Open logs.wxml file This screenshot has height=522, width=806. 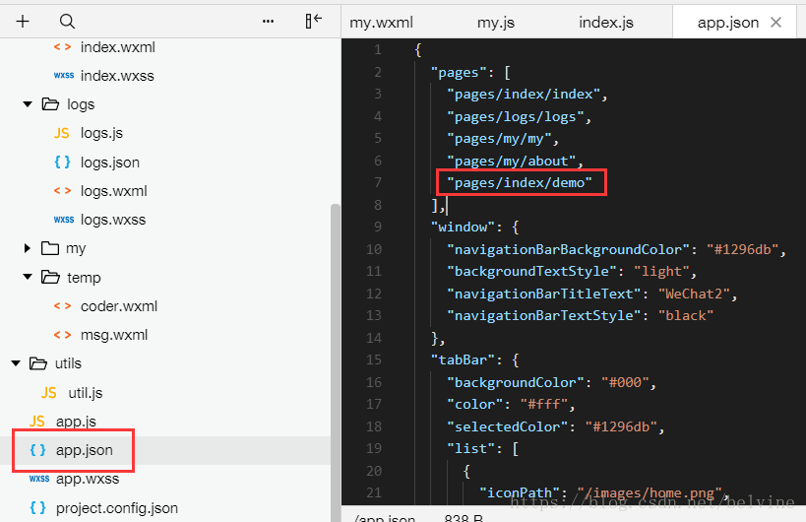[x=113, y=191]
